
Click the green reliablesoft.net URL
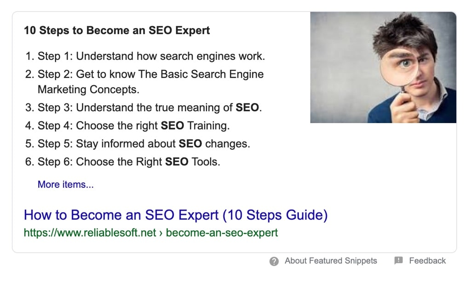[90, 232]
